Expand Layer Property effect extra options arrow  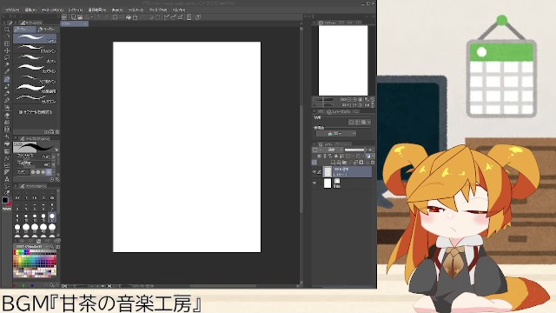pos(369,122)
